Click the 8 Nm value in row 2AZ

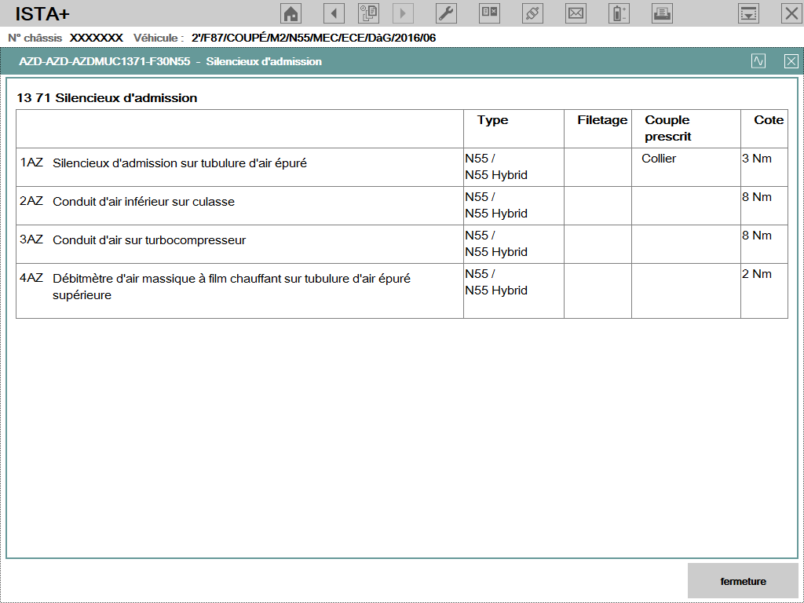(x=757, y=197)
